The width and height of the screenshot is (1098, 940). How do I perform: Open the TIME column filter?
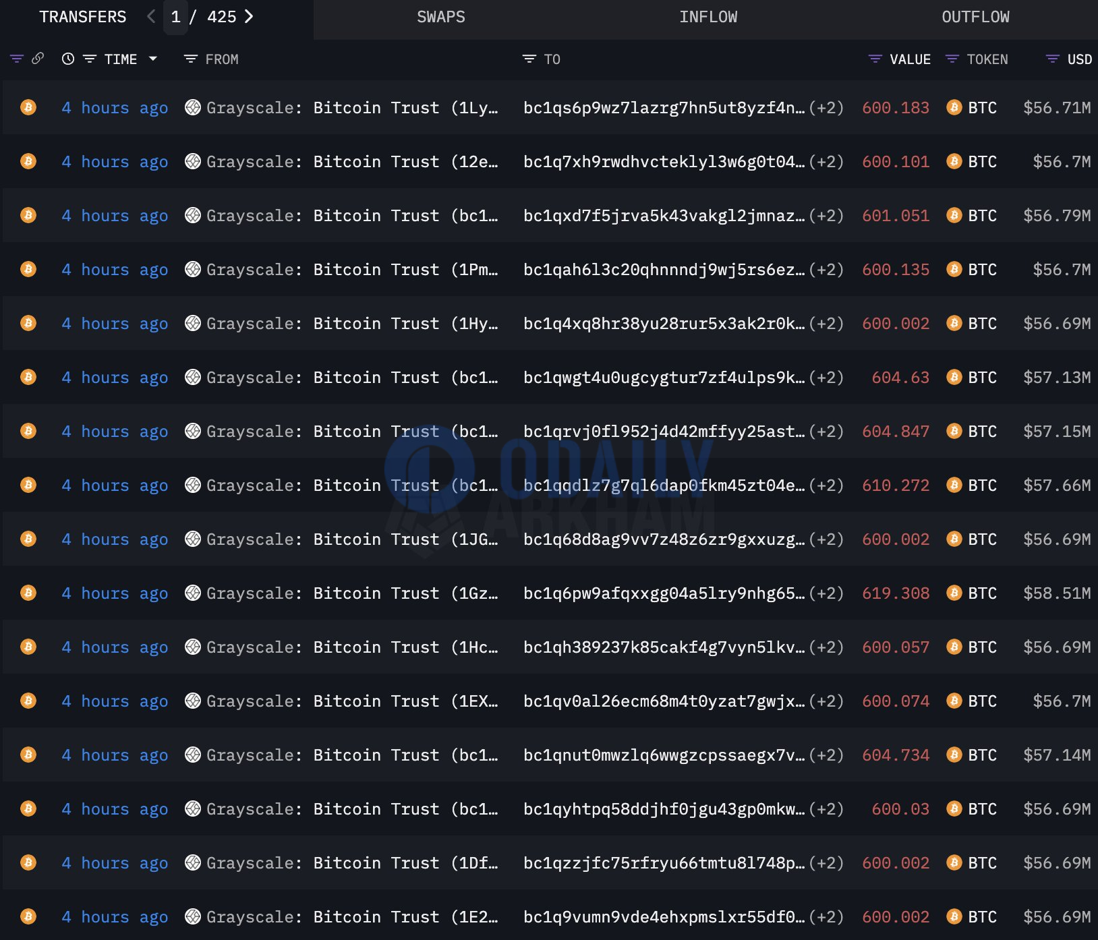pos(90,59)
